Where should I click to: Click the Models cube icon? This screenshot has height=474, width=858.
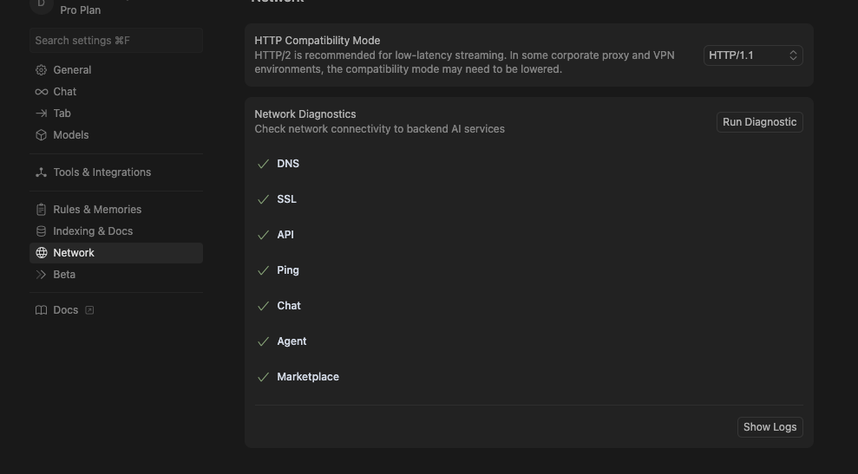tap(41, 135)
